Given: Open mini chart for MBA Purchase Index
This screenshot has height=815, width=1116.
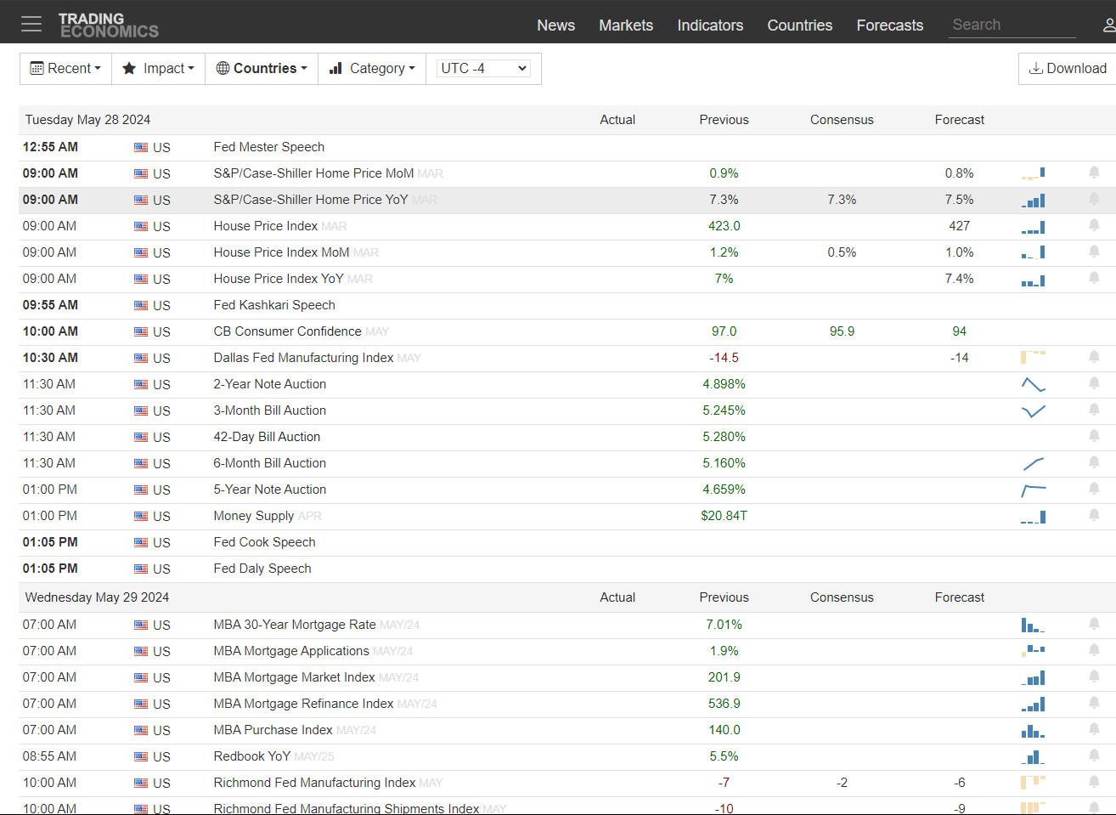Looking at the screenshot, I should pyautogui.click(x=1033, y=731).
